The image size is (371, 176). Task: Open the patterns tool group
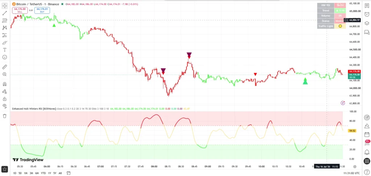click(4, 28)
